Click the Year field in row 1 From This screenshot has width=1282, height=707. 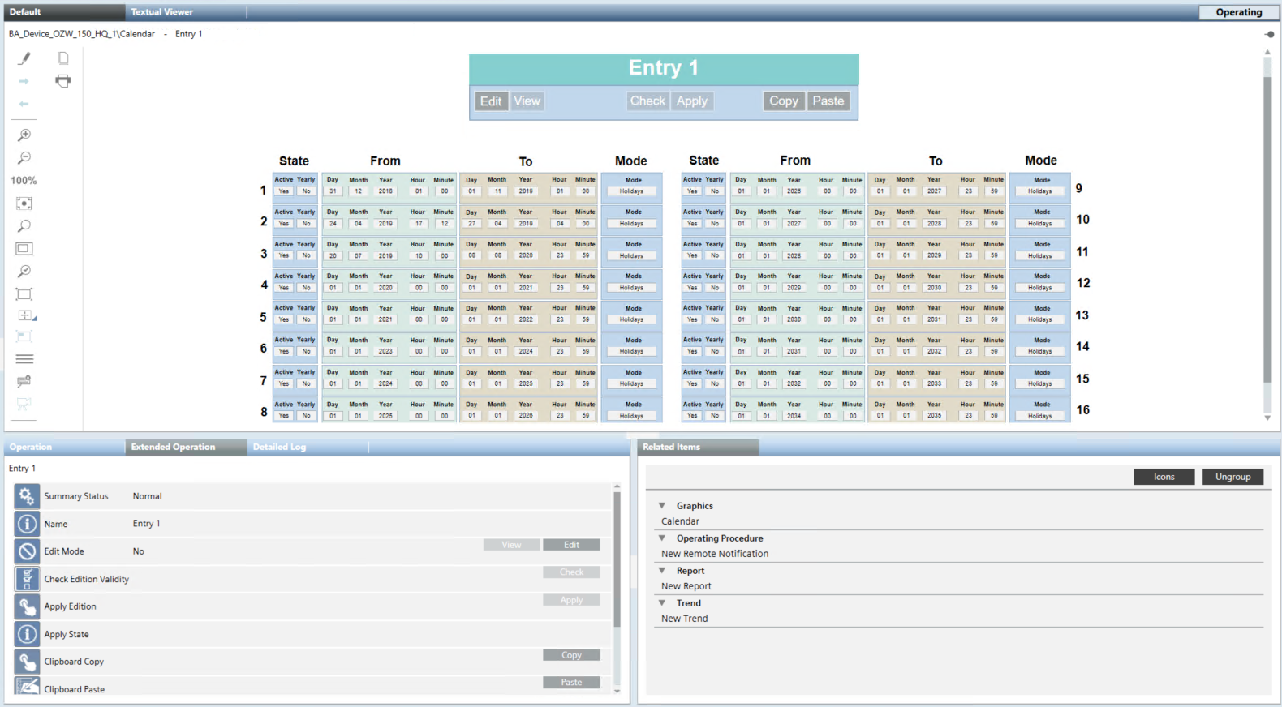coord(385,191)
